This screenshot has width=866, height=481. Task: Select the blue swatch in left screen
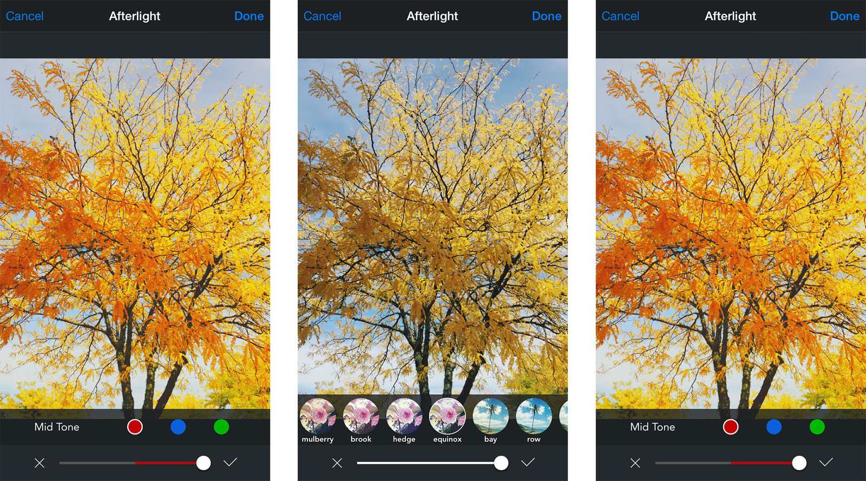coord(178,427)
